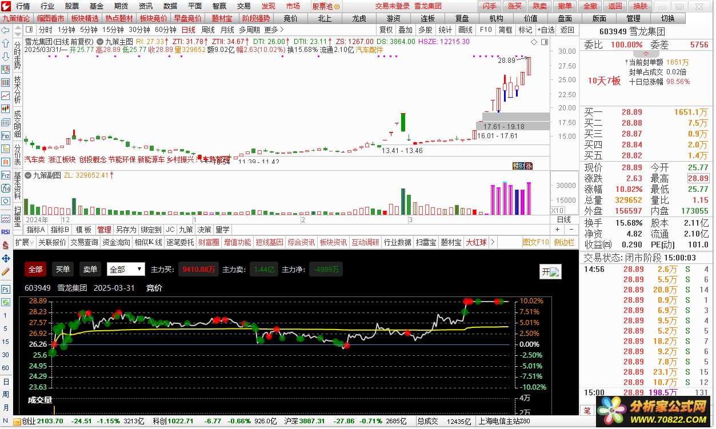Open the 行情 menu
Viewport: 716px width, 429px height.
coord(23,6)
